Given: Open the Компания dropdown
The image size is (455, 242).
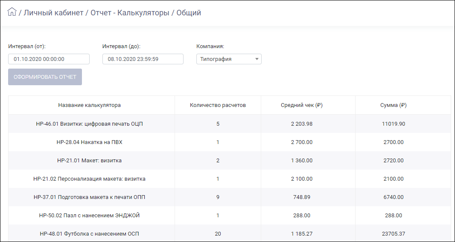Looking at the screenshot, I should (229, 59).
